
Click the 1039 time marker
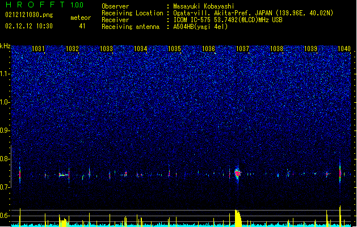coord(311,49)
